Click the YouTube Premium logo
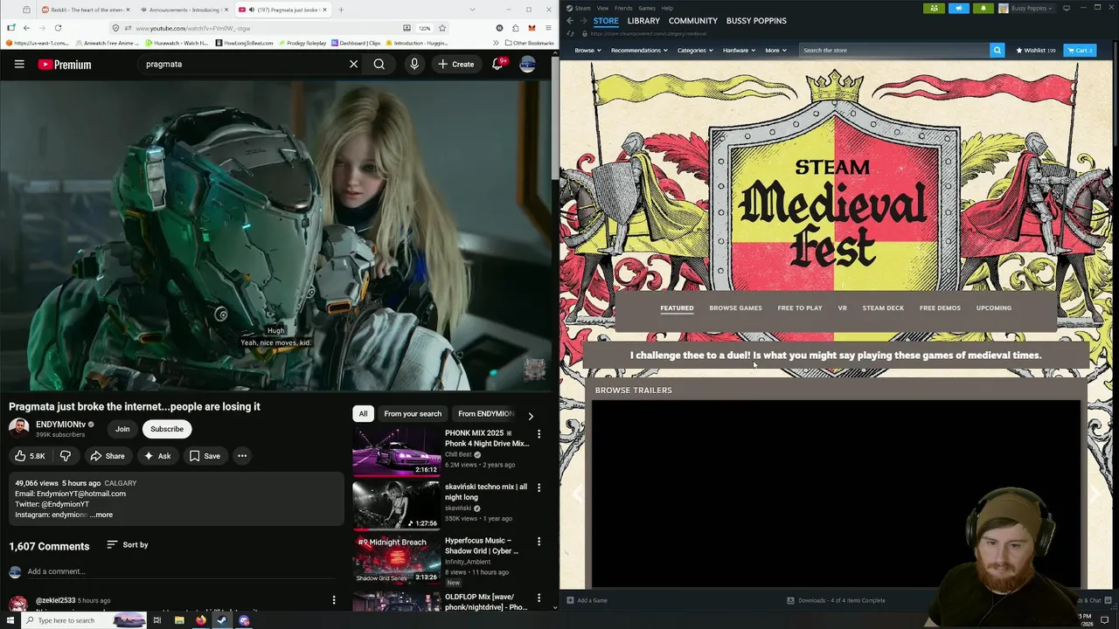This screenshot has width=1119, height=629. [65, 64]
